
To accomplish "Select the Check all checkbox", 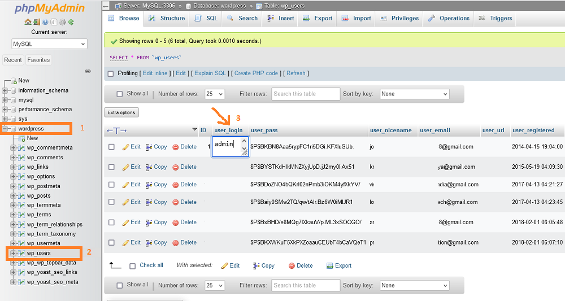I will (133, 266).
